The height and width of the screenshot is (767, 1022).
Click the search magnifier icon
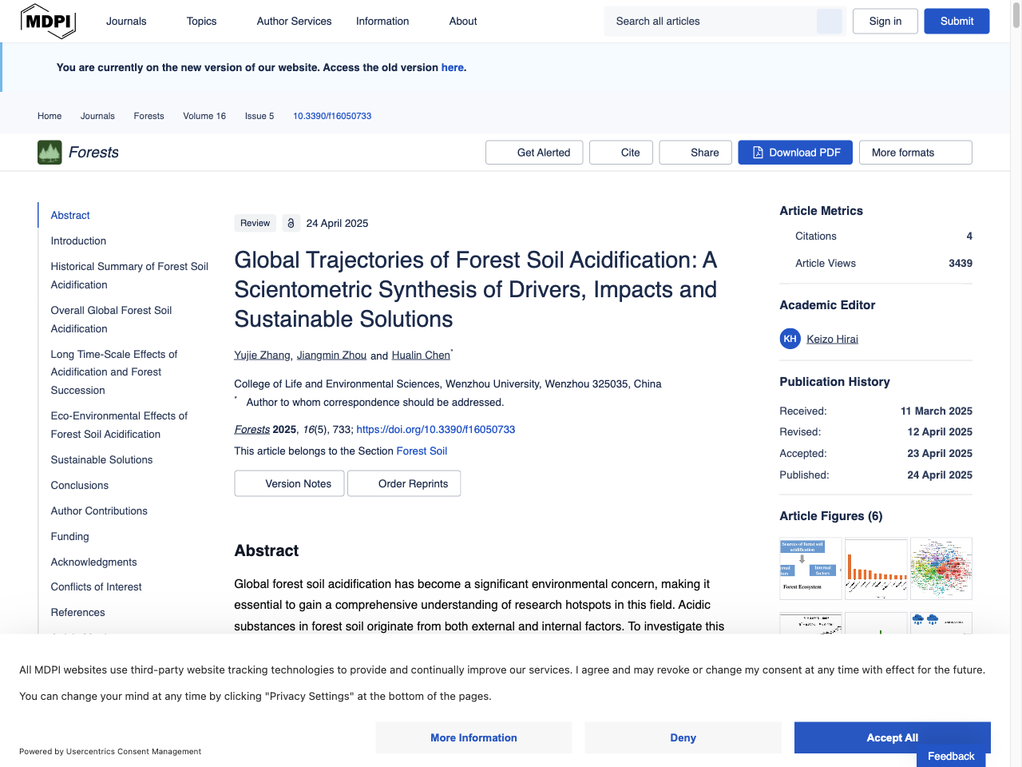point(829,21)
